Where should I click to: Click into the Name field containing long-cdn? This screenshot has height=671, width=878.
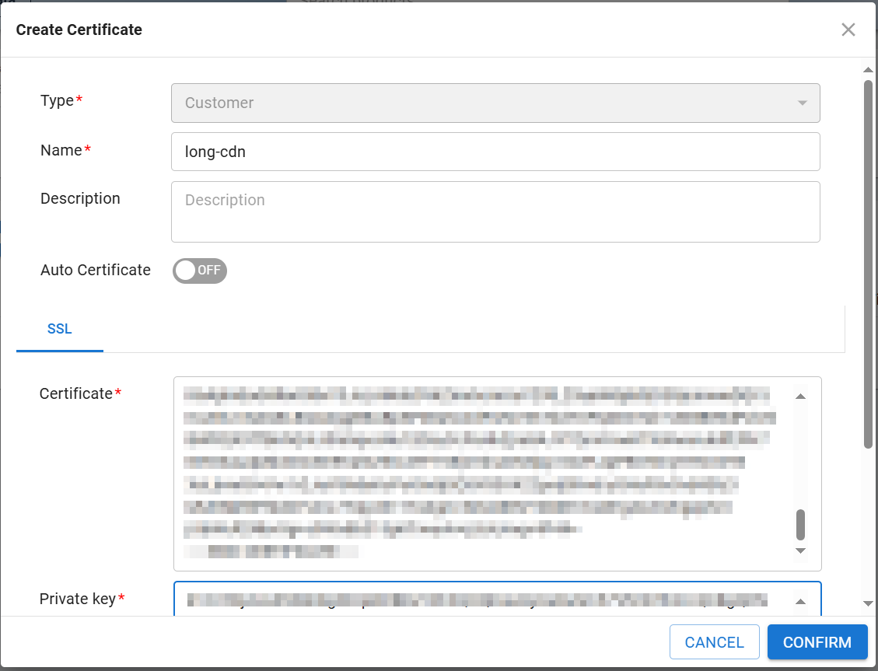point(495,152)
